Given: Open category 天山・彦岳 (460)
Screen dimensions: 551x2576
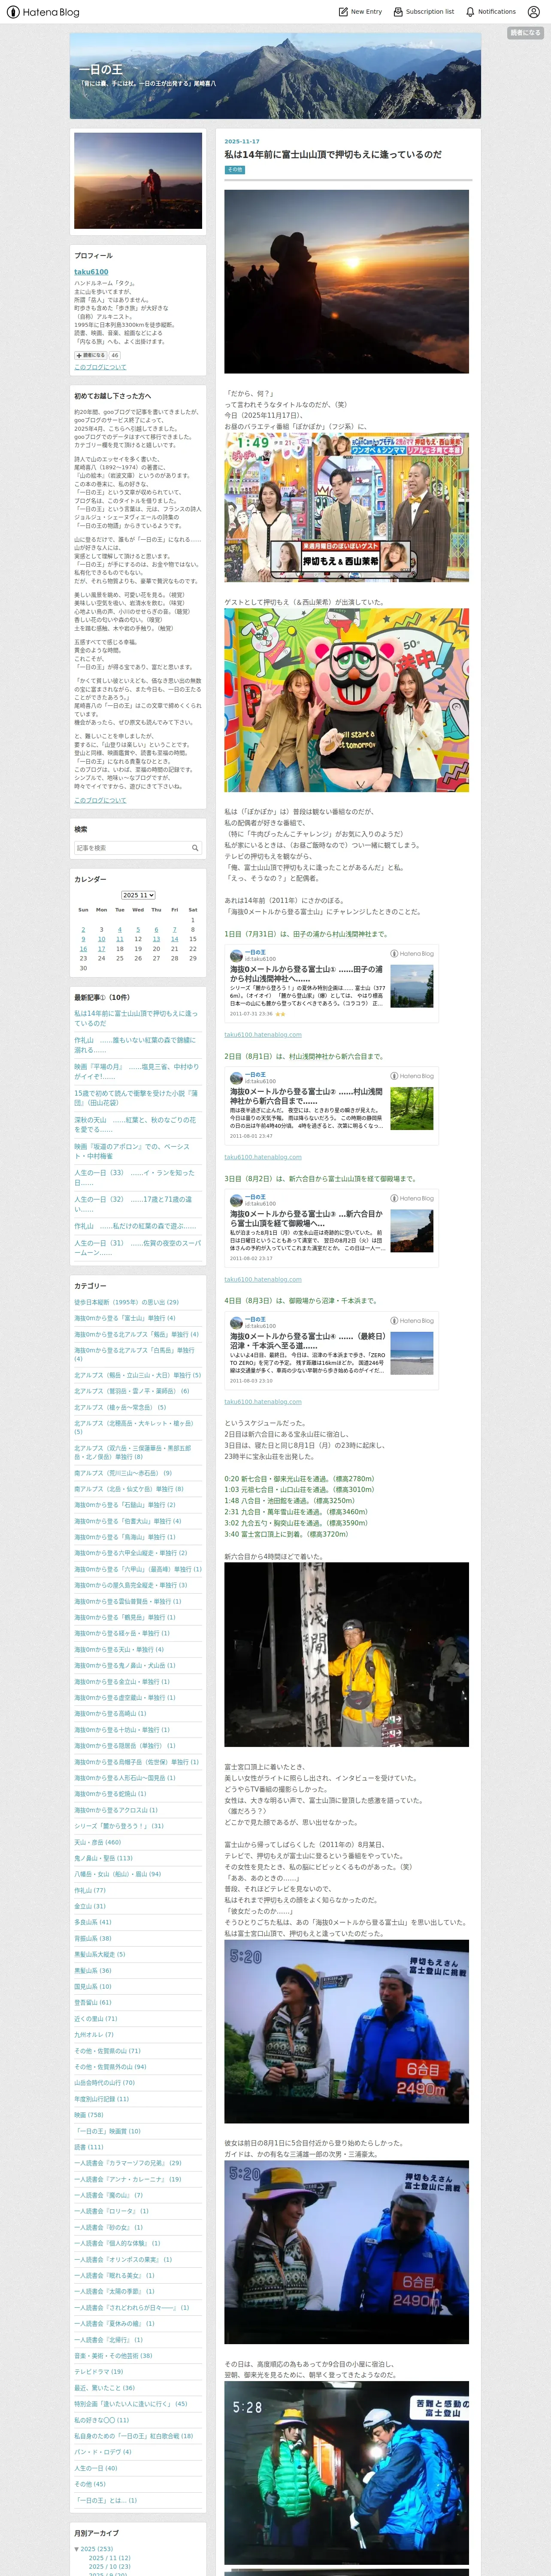Looking at the screenshot, I should (97, 1842).
